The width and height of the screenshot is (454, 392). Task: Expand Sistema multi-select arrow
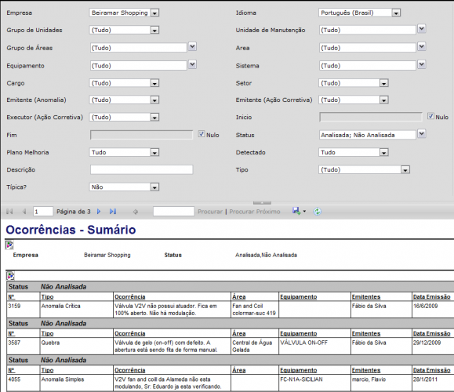tap(422, 64)
